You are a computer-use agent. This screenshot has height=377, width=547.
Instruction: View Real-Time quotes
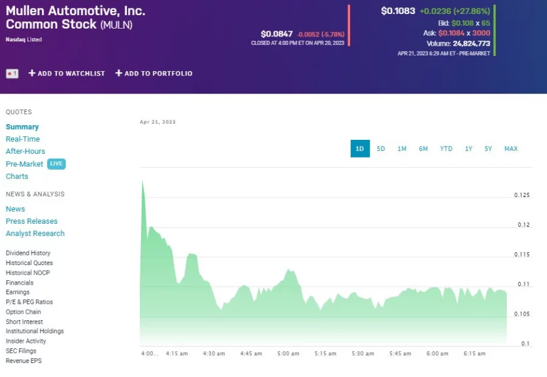[x=22, y=139]
